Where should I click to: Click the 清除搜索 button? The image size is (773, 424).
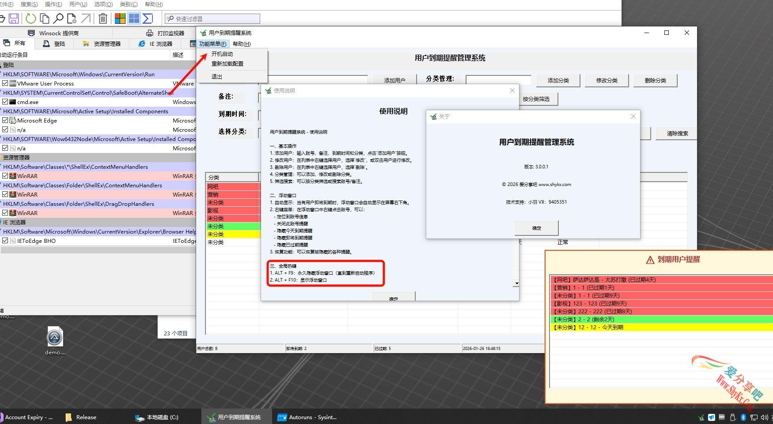coord(675,133)
